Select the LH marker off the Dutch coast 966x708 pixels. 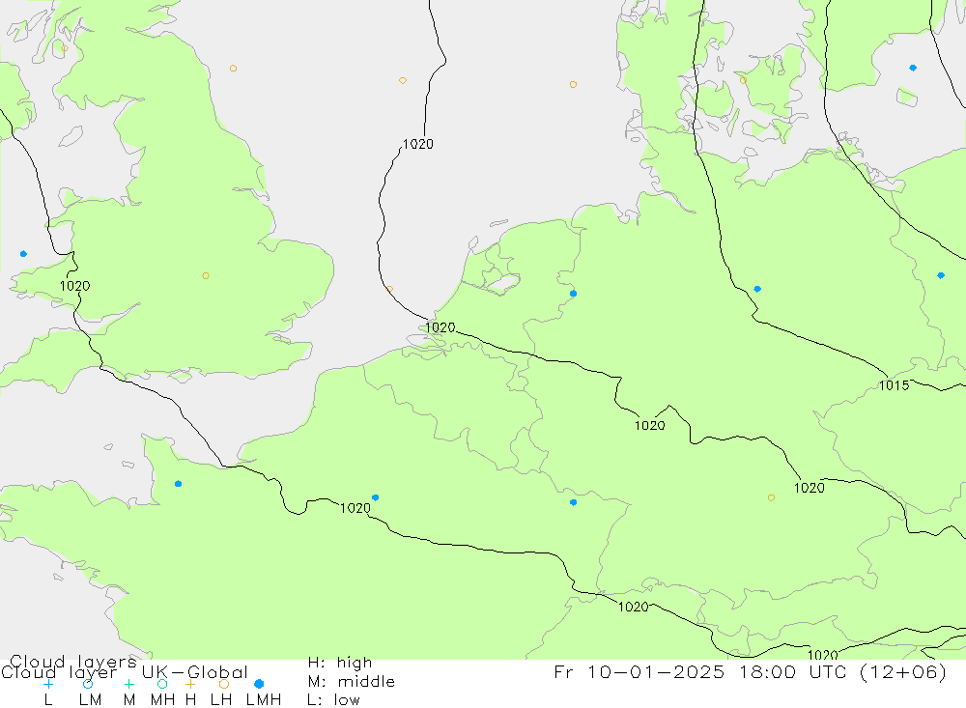point(389,289)
